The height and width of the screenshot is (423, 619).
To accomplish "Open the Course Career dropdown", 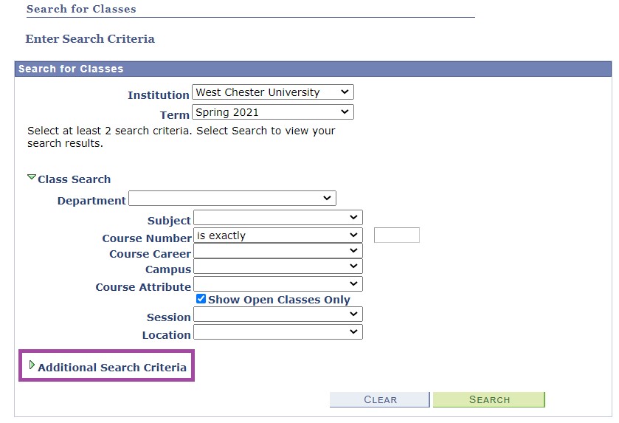I will tap(278, 251).
